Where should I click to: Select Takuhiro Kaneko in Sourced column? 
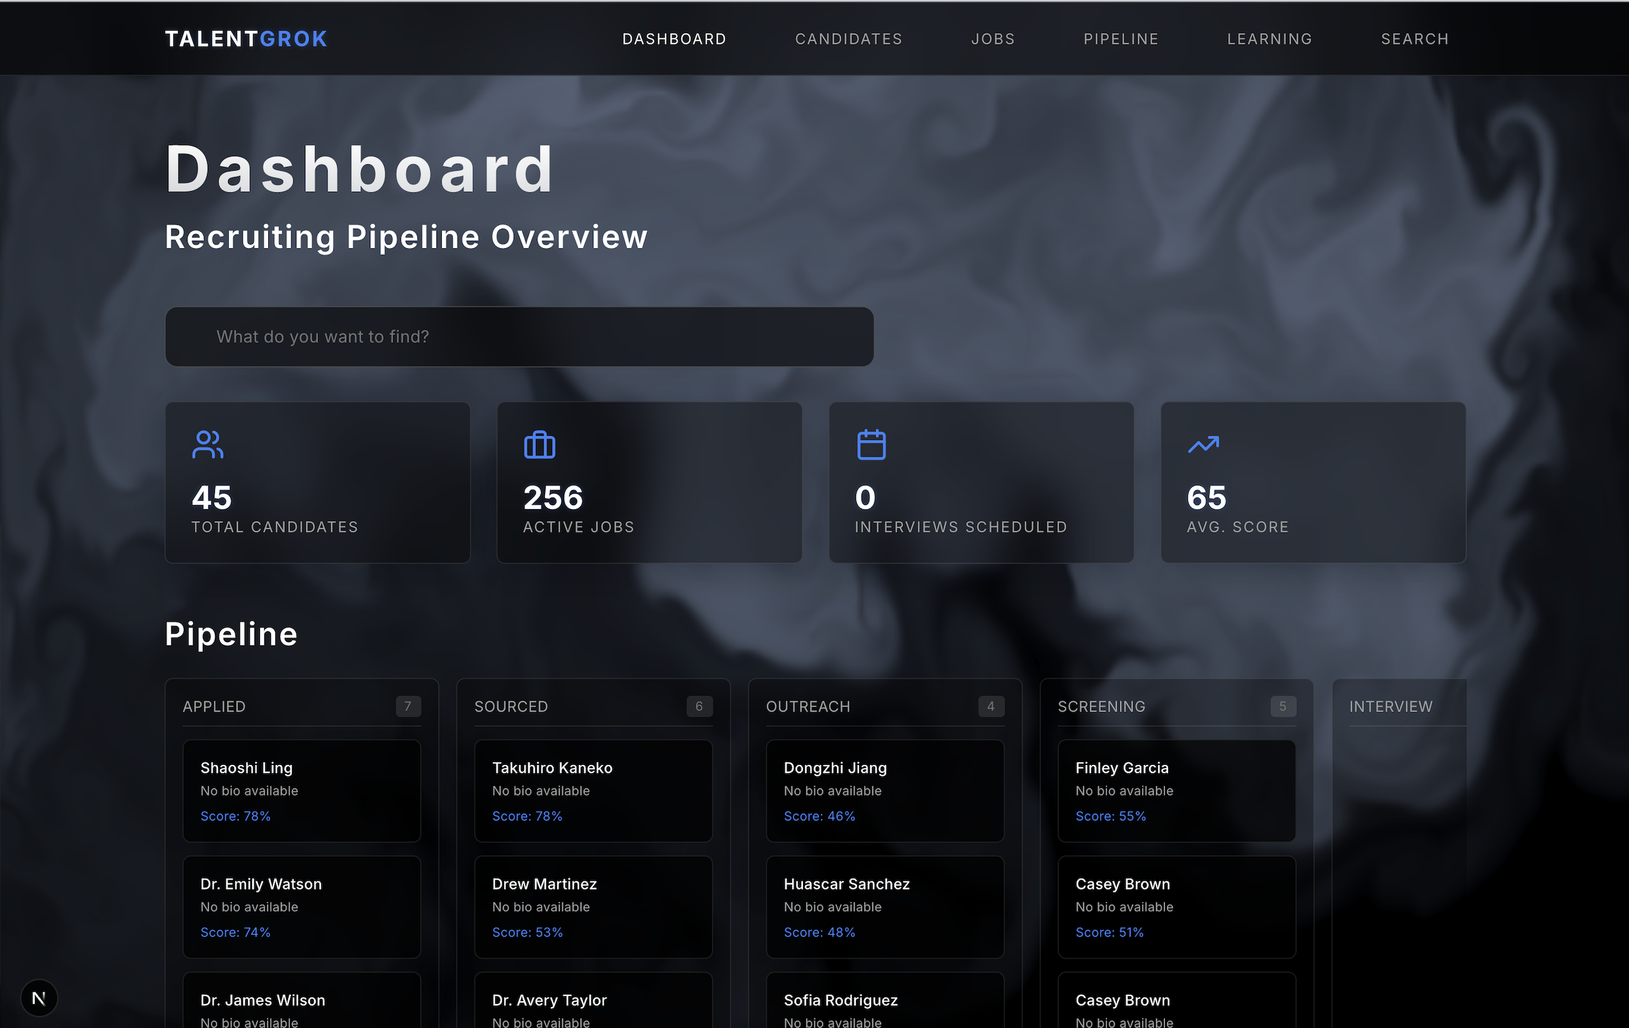(x=593, y=790)
